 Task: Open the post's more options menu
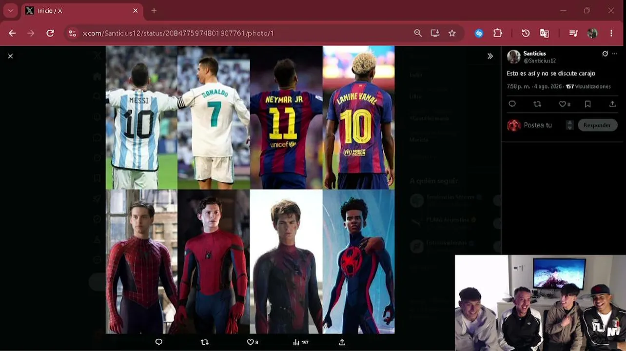point(615,54)
